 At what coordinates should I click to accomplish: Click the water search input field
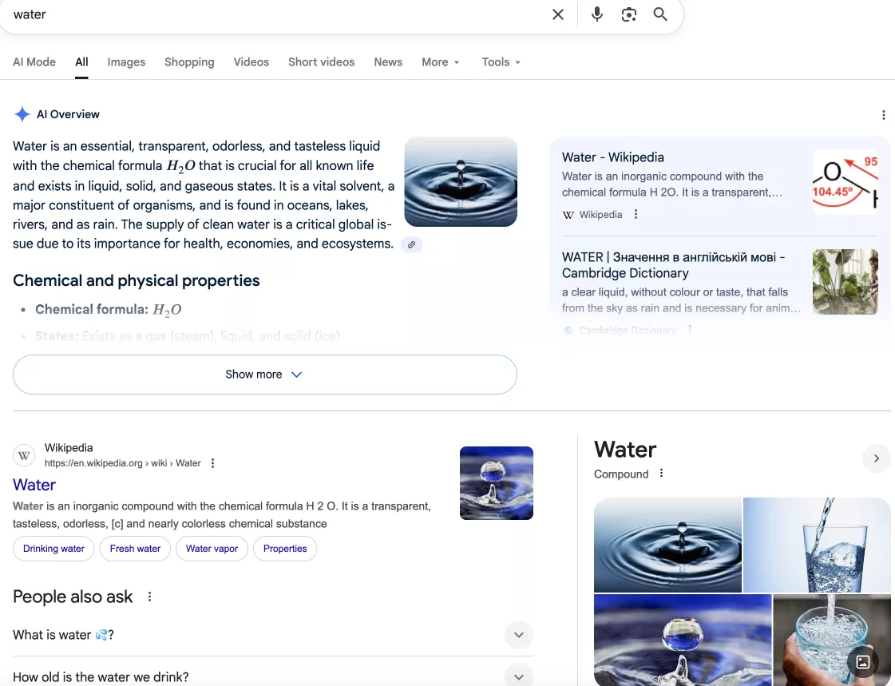(x=271, y=14)
